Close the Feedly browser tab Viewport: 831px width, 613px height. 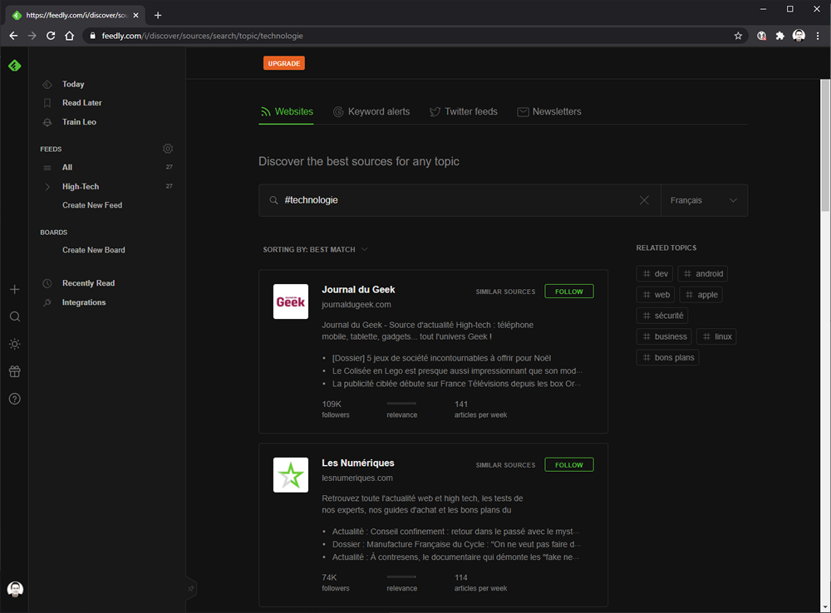coord(135,15)
